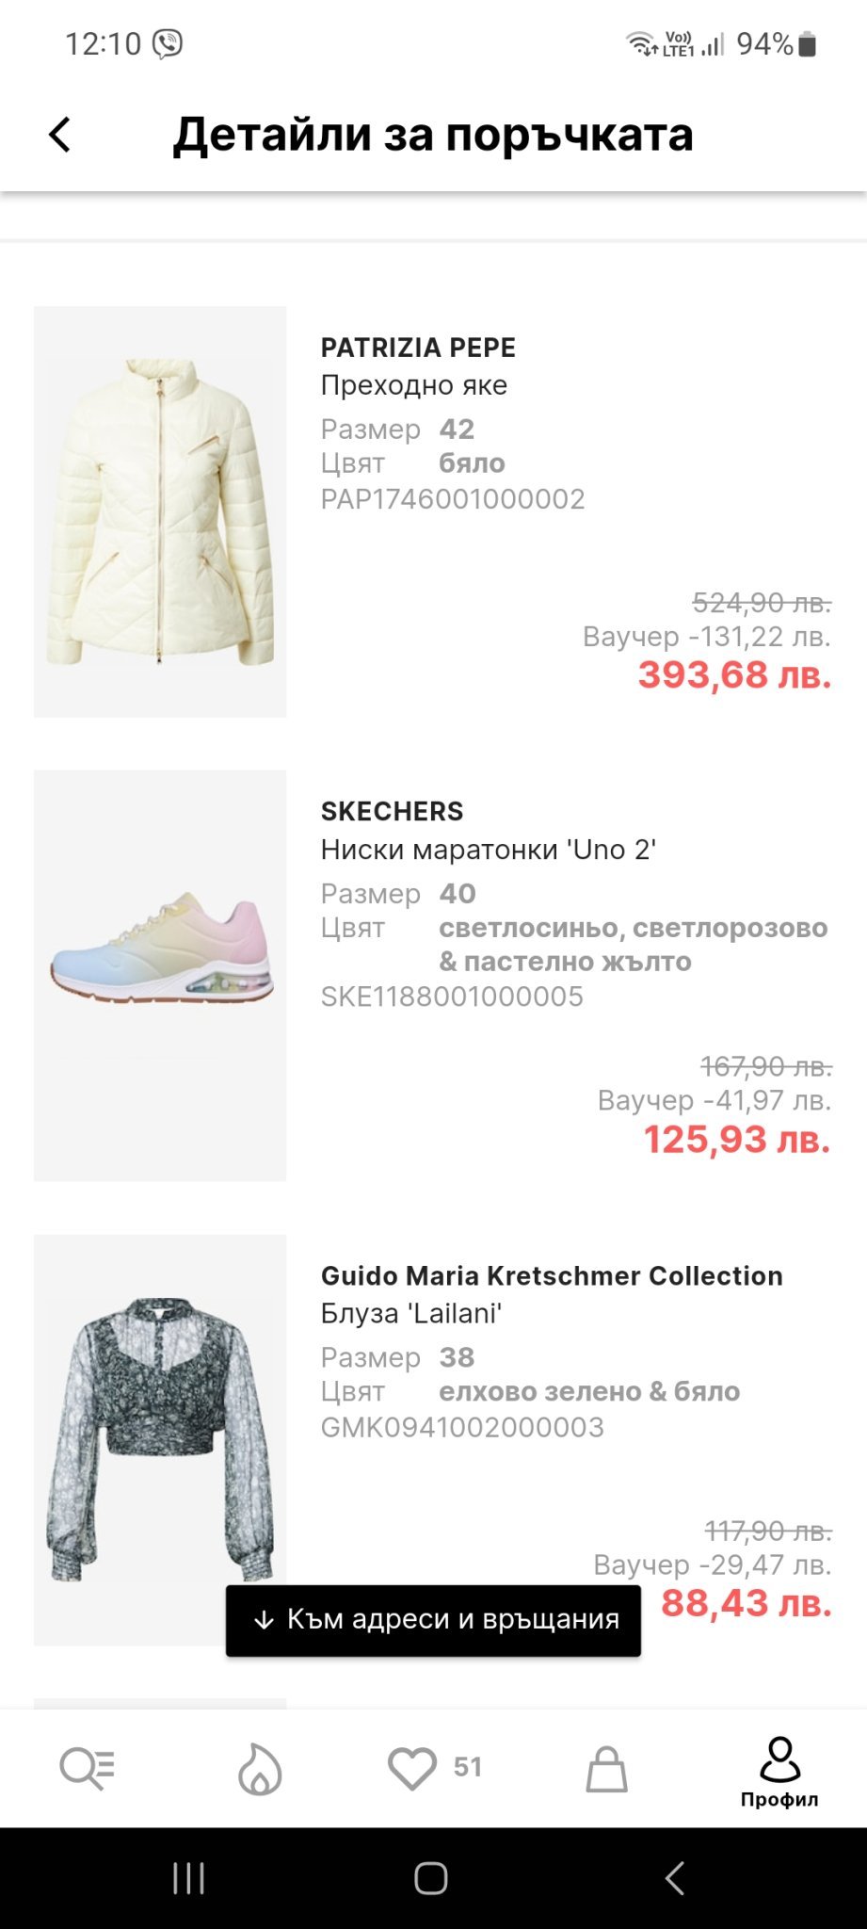Screen dimensions: 867x1929
Task: Jump to Към адреси и връщания
Action: click(434, 1620)
